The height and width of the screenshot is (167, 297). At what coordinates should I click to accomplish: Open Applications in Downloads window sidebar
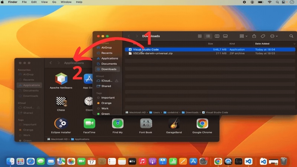pos(110,59)
